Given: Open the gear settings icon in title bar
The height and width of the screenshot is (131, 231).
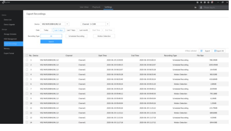Looking at the screenshot, I should pyautogui.click(x=208, y=2).
